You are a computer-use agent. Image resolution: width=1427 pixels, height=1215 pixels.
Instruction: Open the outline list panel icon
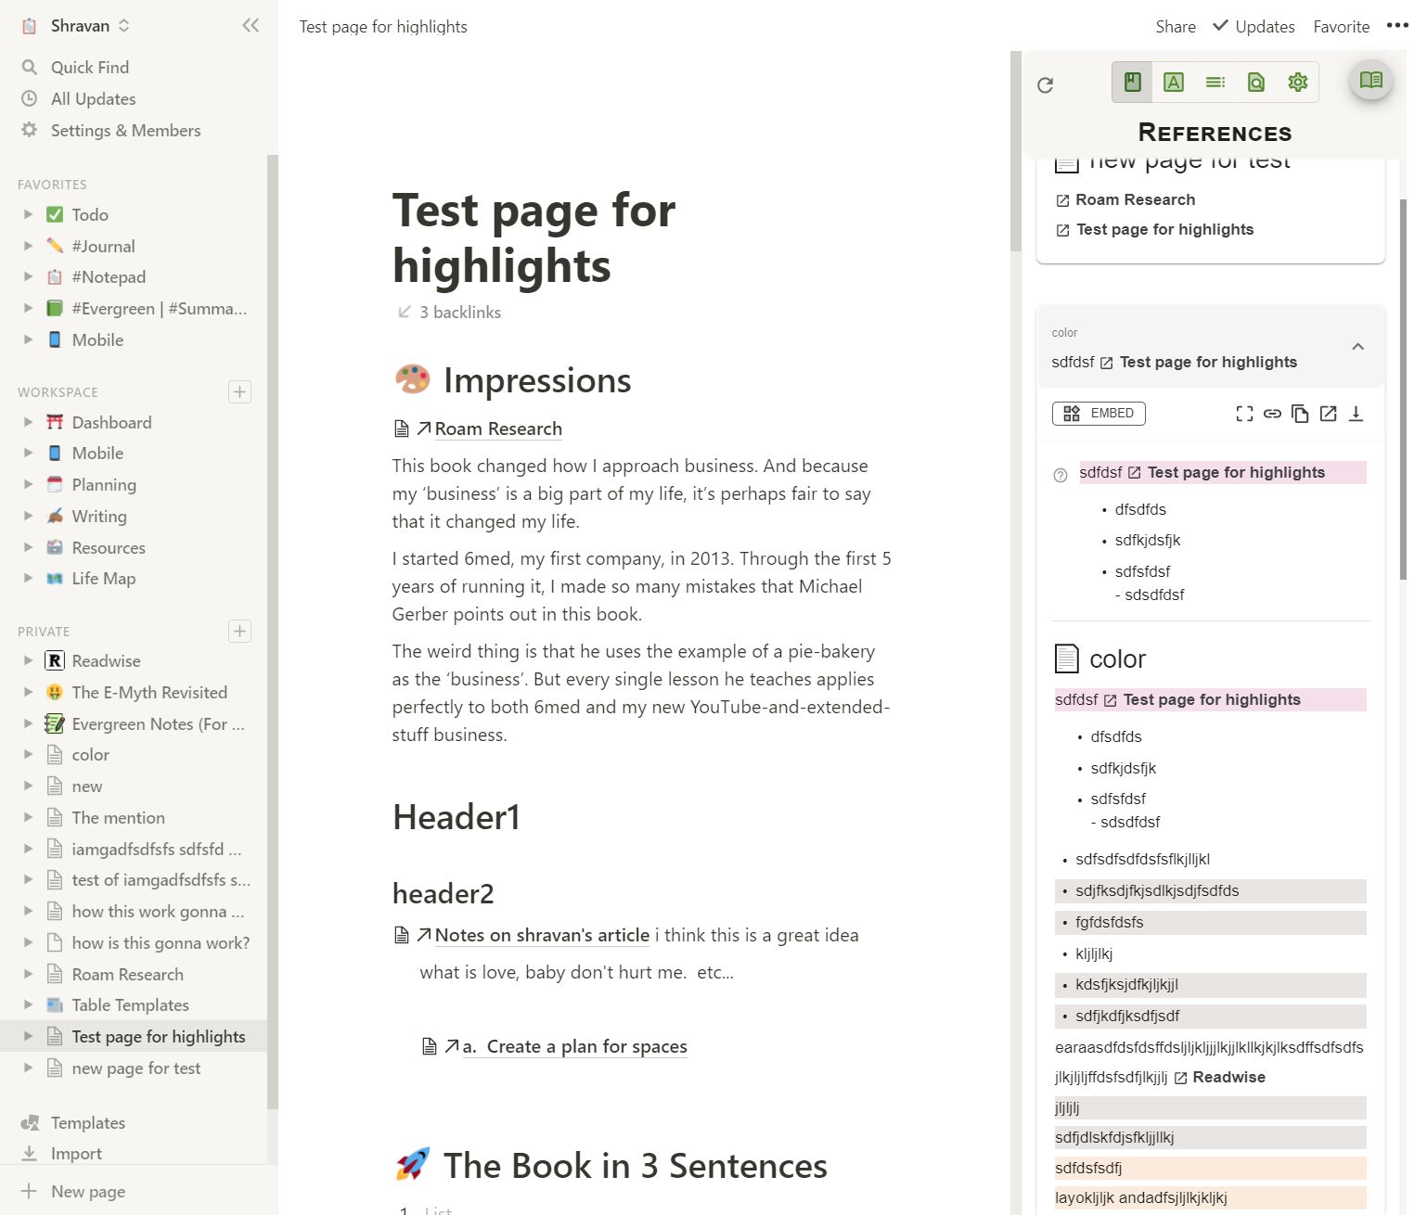coord(1215,83)
